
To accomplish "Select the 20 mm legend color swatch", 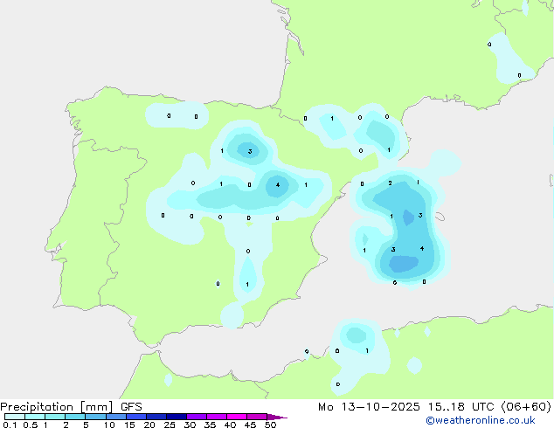I will [156, 417].
